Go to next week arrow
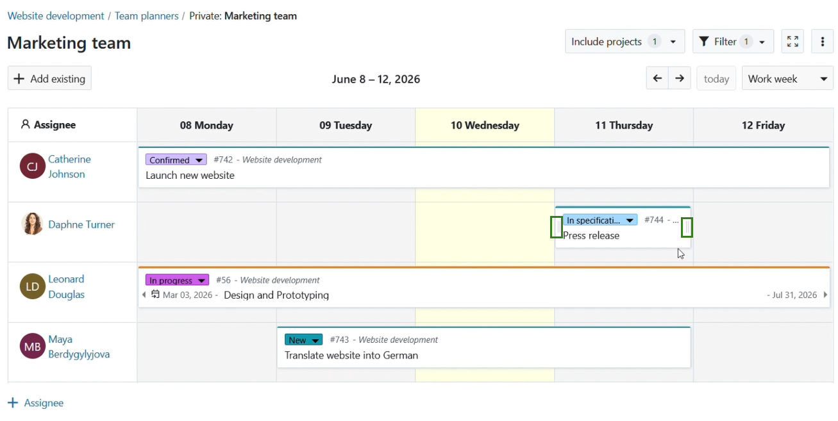838x421 pixels. click(x=680, y=78)
